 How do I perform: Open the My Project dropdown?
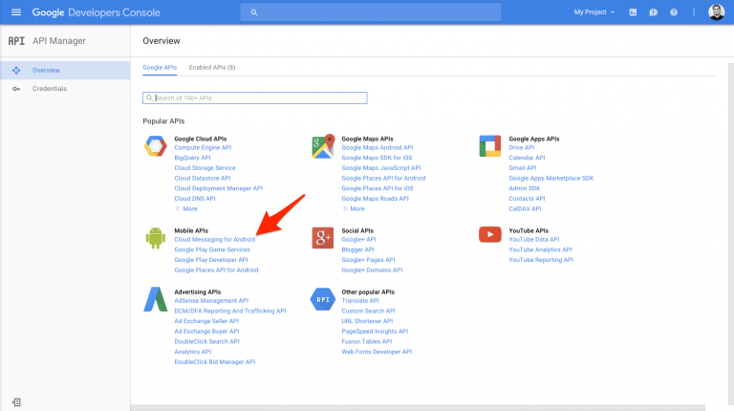594,12
